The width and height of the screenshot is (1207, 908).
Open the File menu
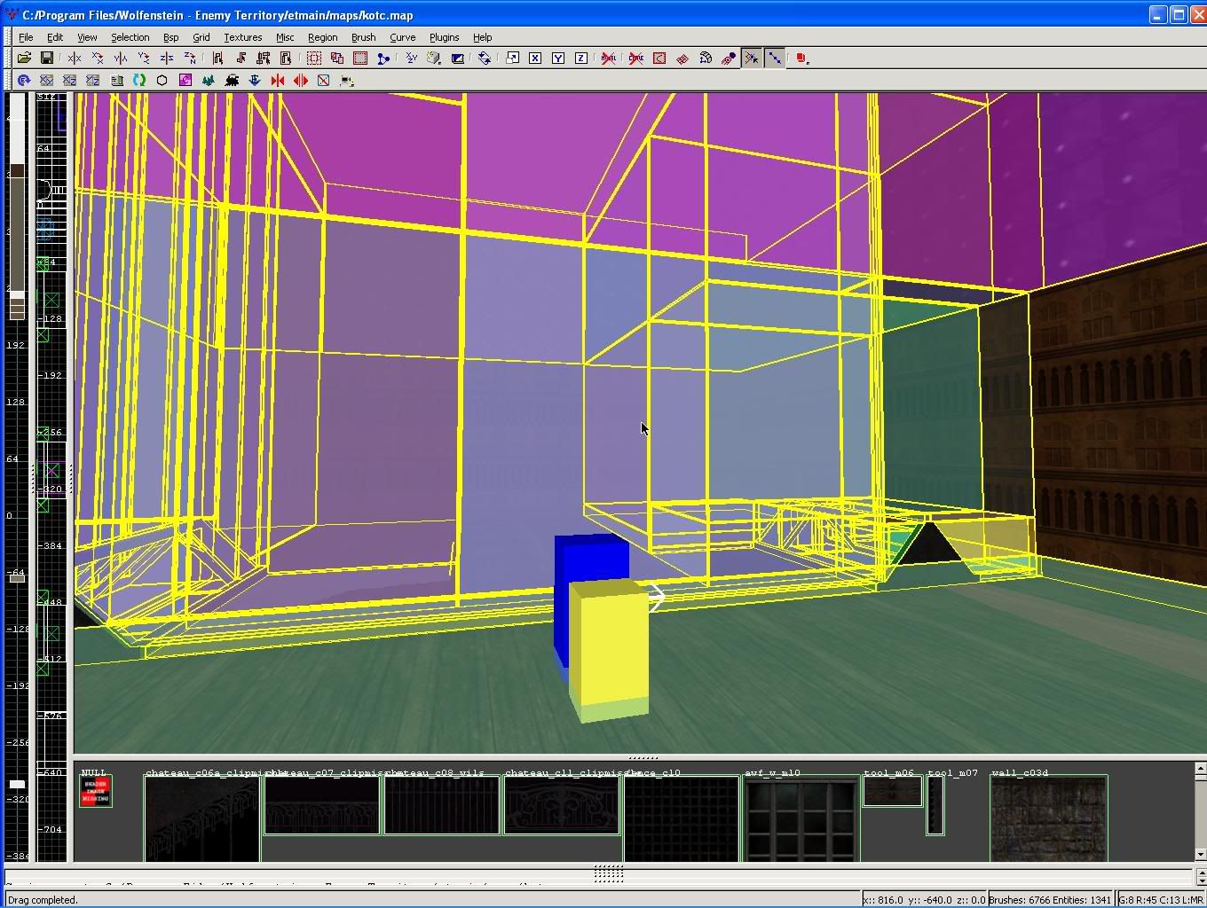[x=26, y=37]
